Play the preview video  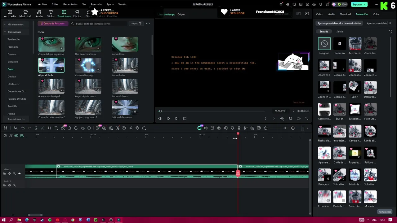coord(176,119)
